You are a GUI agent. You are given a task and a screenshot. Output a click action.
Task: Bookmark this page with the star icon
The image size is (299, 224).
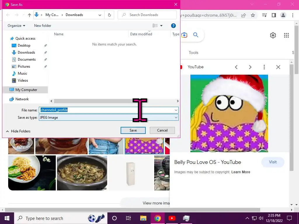pyautogui.click(x=253, y=15)
